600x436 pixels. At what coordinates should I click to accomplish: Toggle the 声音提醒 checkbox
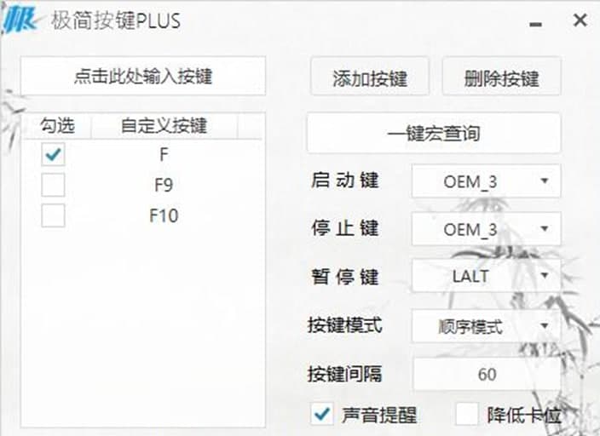coord(322,415)
